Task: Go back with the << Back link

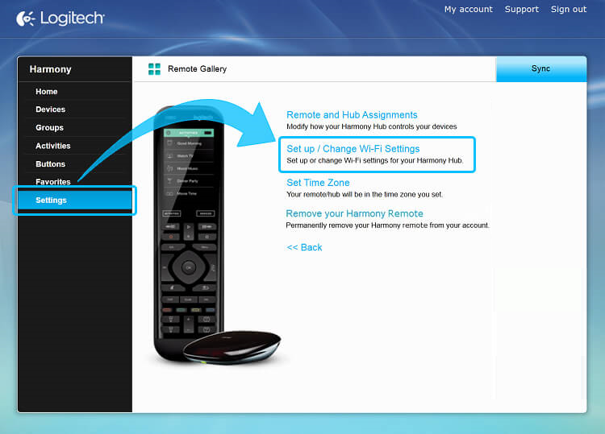Action: (x=304, y=247)
